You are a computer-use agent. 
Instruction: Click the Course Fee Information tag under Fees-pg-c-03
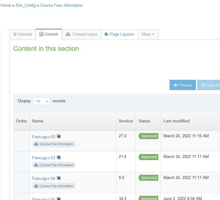pyautogui.click(x=54, y=165)
